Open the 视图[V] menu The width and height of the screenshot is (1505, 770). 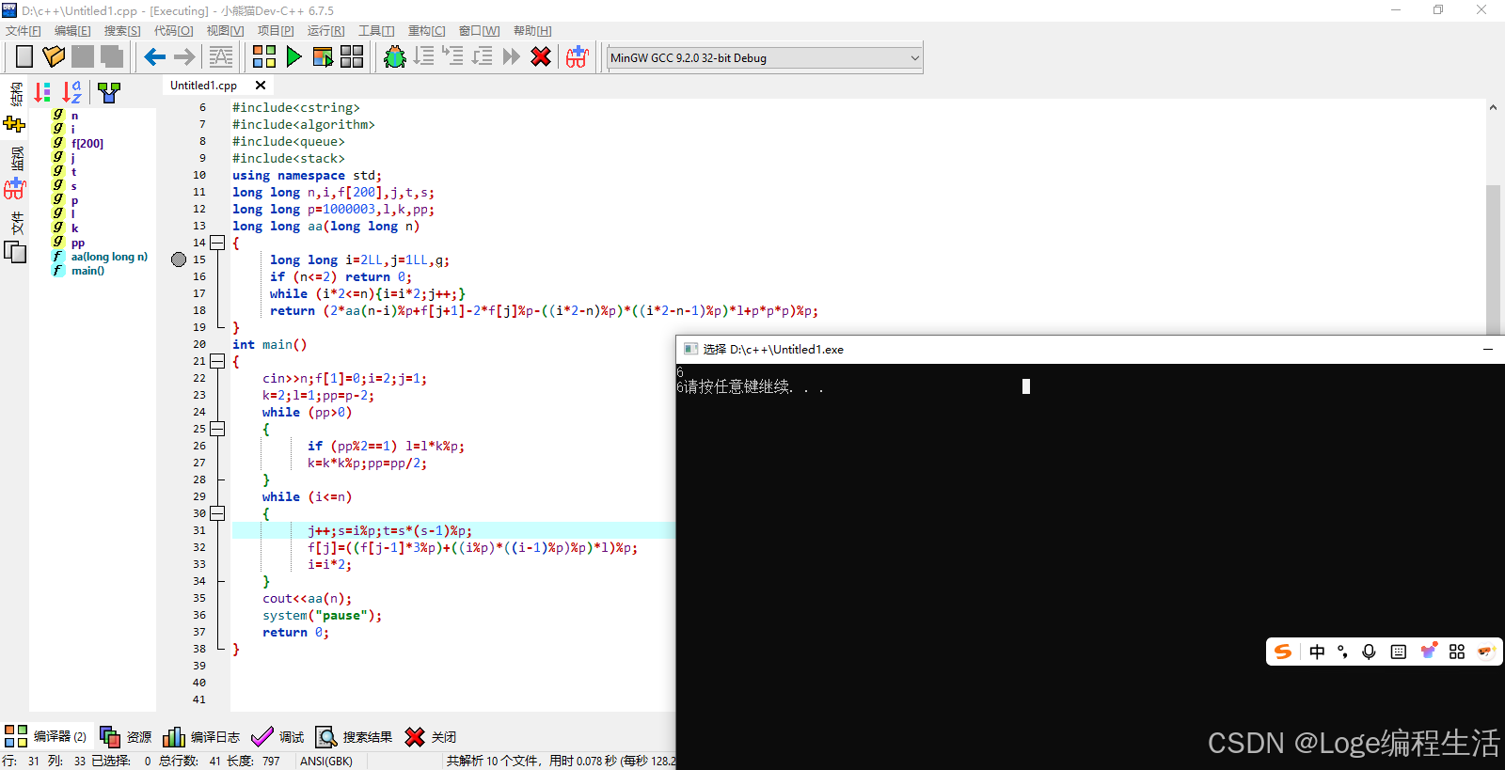[225, 31]
